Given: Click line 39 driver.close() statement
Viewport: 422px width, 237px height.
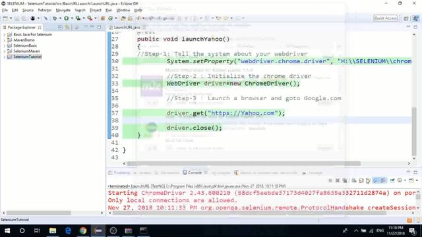Looking at the screenshot, I should coord(195,128).
